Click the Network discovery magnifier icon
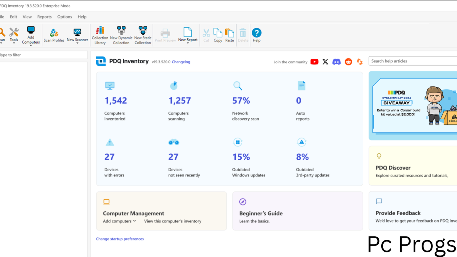 click(x=238, y=86)
